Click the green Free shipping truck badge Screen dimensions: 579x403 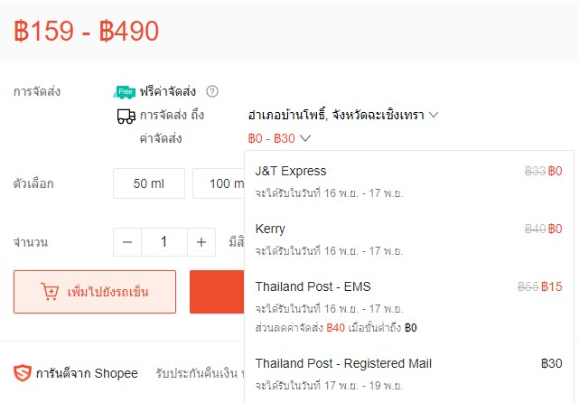point(125,91)
